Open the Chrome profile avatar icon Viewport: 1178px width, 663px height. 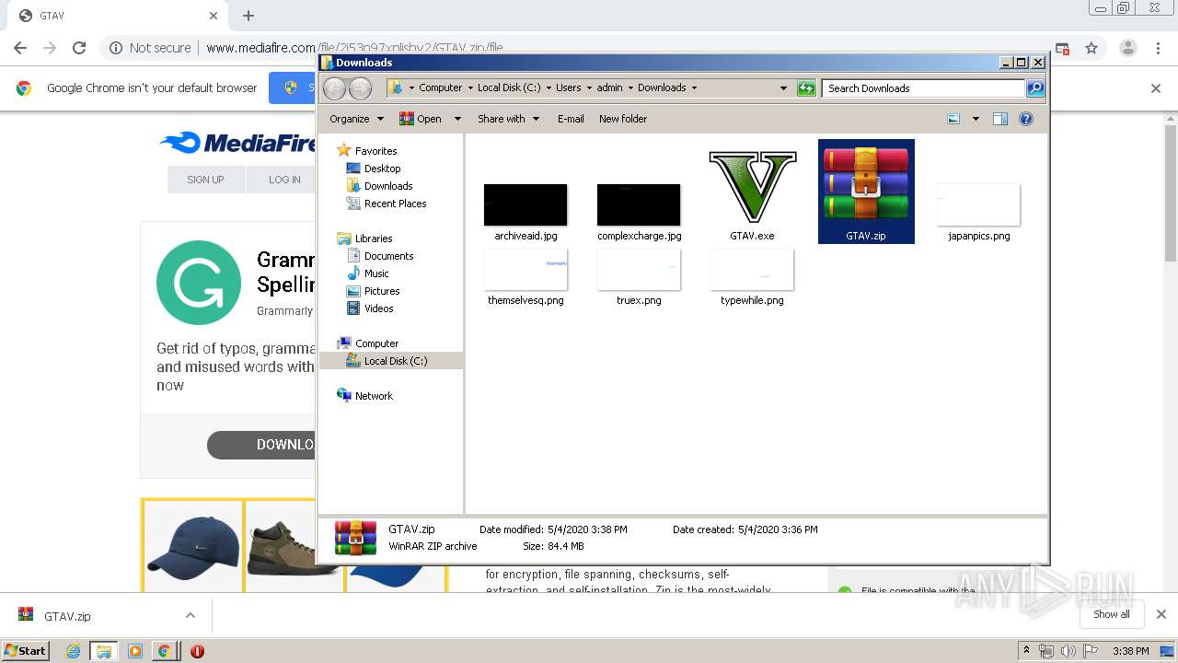coord(1127,48)
